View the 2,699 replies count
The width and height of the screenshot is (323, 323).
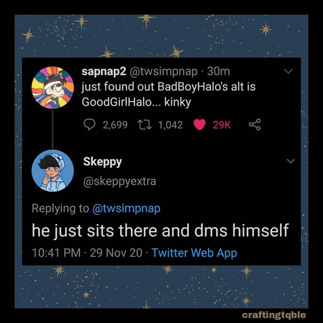click(115, 125)
